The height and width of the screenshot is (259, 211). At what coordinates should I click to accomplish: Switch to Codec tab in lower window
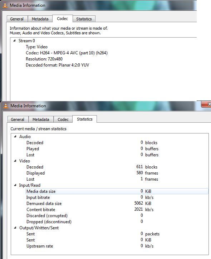pos(63,119)
